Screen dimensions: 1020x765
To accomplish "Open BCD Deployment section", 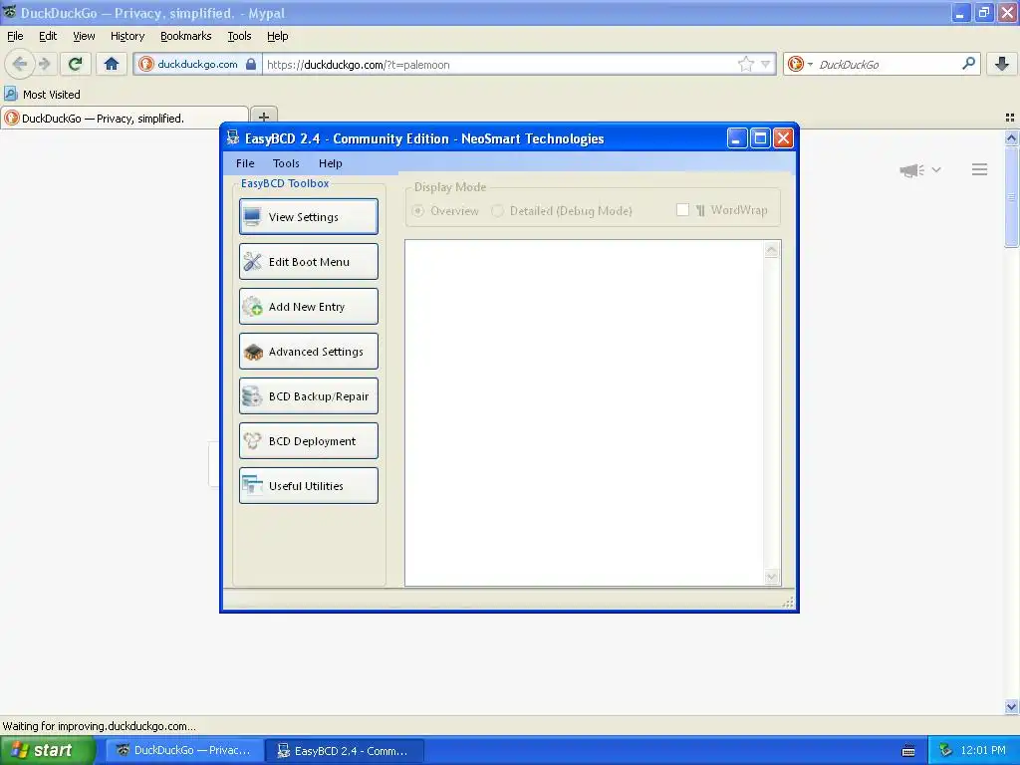I will coord(309,441).
